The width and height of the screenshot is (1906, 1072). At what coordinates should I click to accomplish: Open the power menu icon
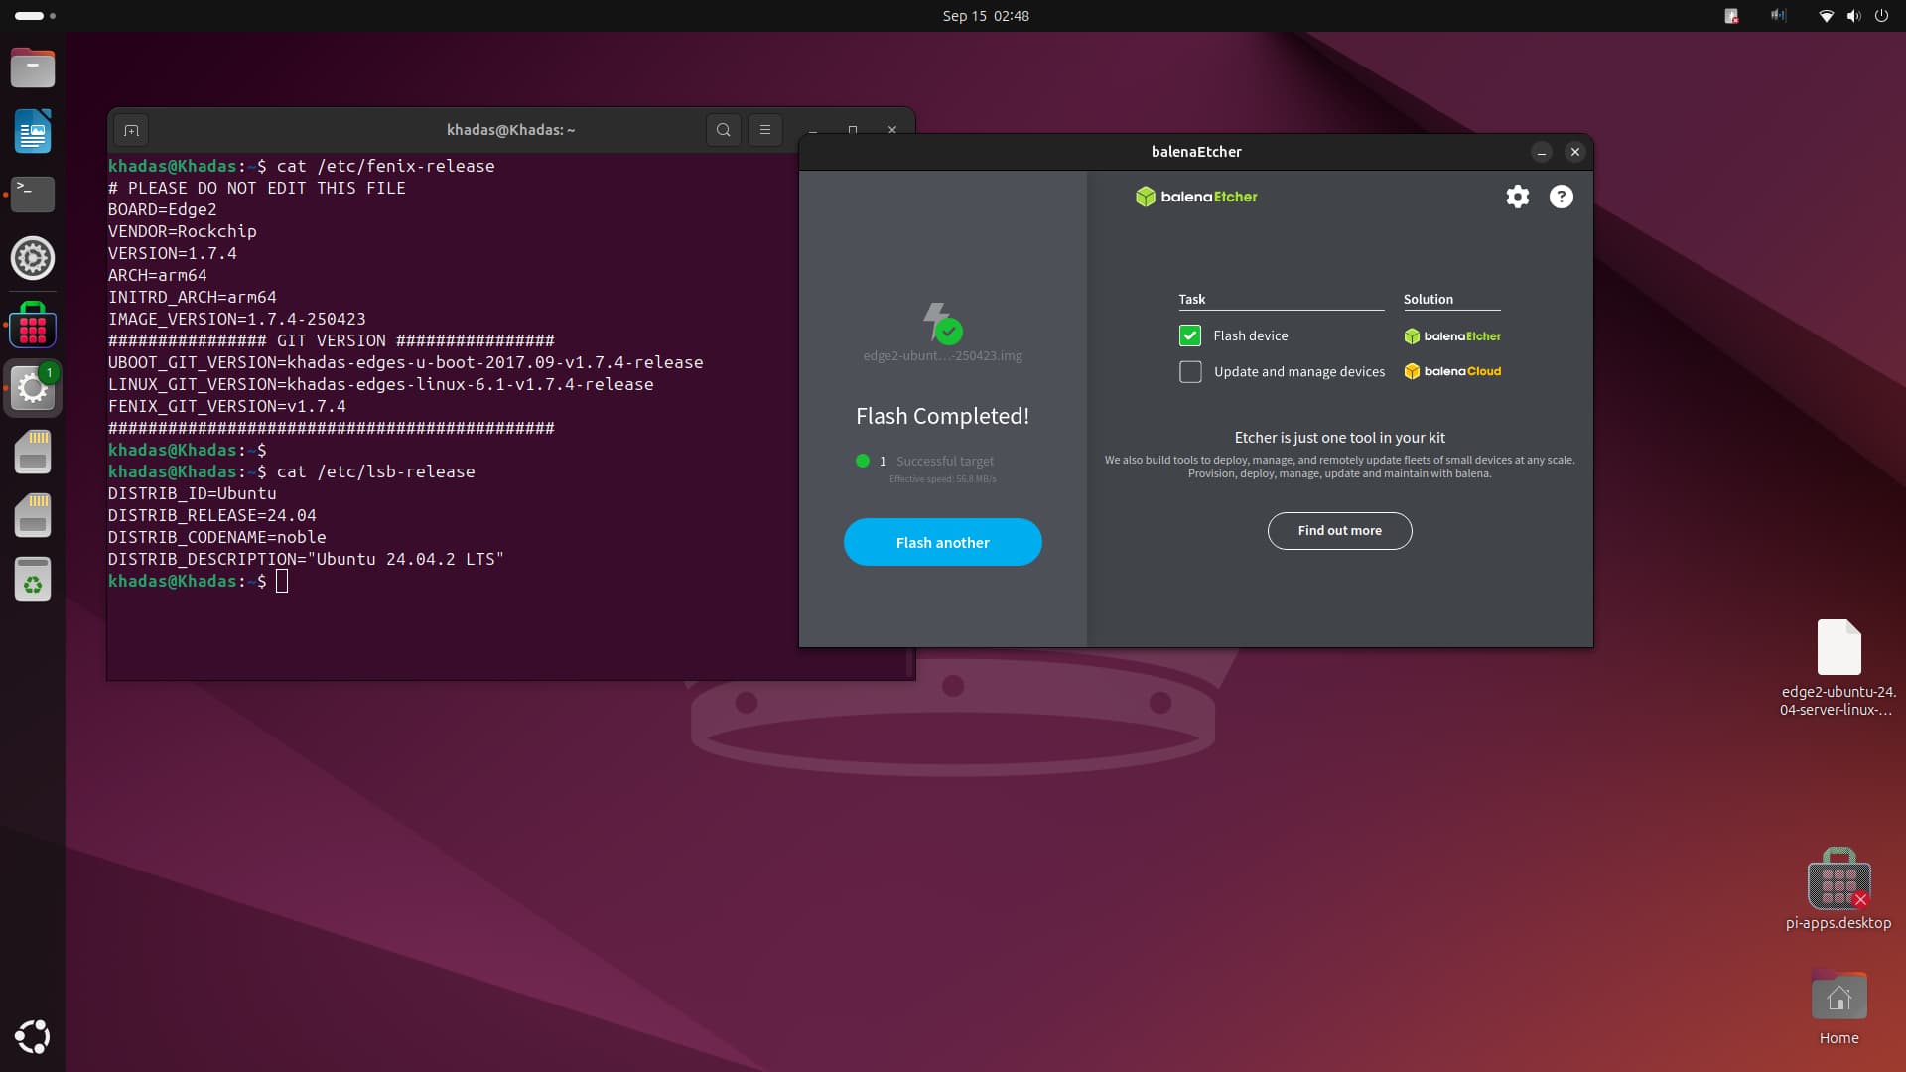pyautogui.click(x=1881, y=16)
